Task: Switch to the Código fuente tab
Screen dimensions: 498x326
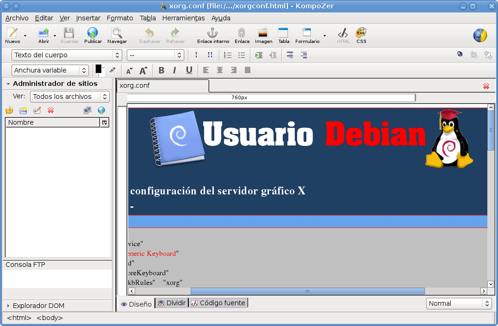Action: point(218,303)
